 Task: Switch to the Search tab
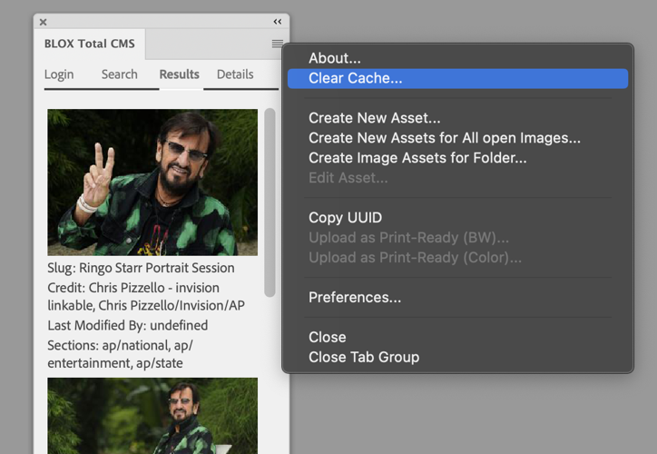[119, 74]
